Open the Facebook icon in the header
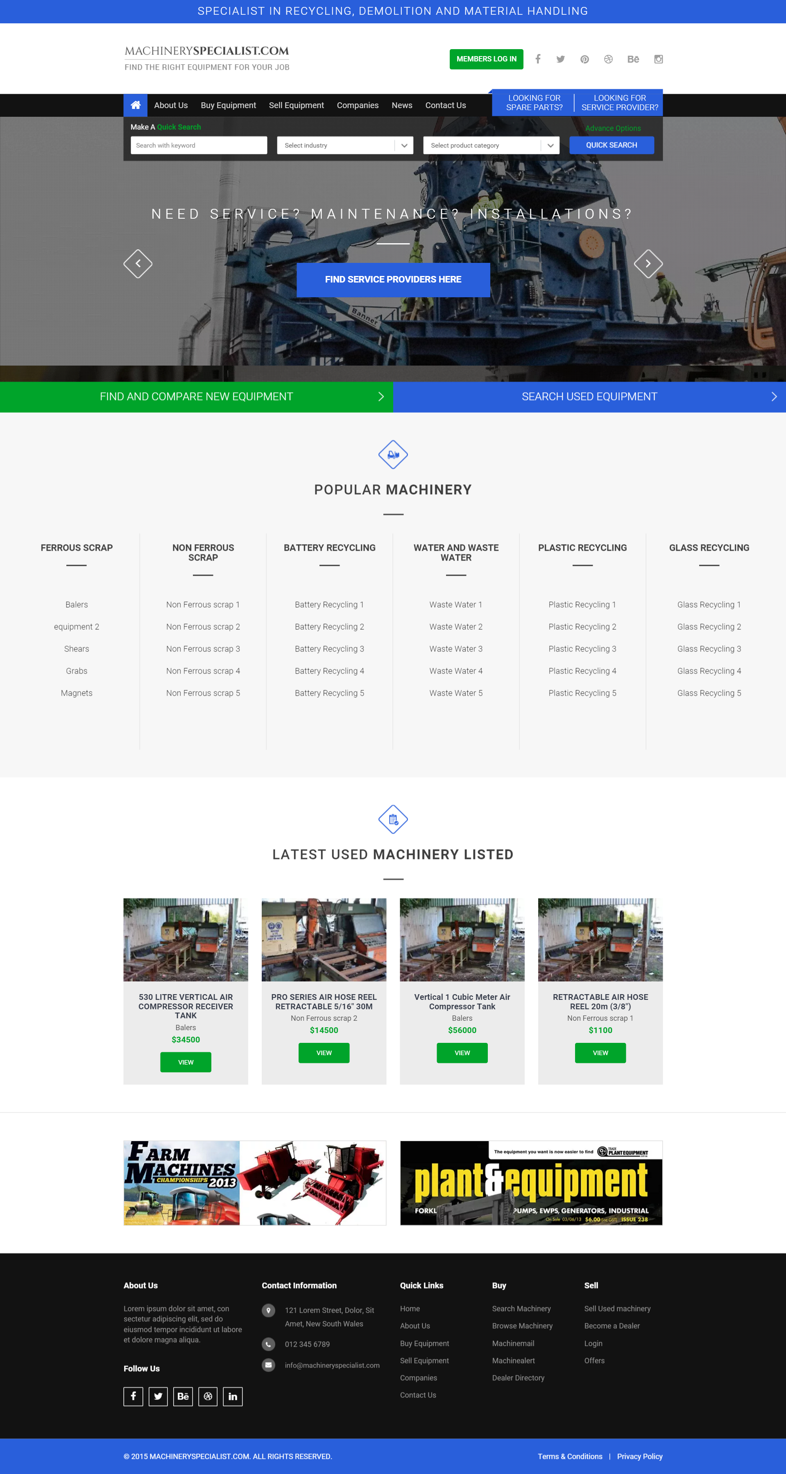This screenshot has width=786, height=1474. click(x=537, y=59)
